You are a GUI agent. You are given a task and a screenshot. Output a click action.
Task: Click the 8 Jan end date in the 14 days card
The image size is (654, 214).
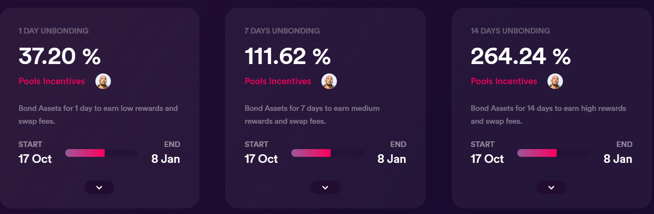[617, 159]
